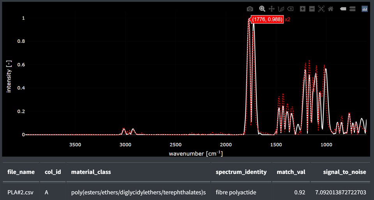This screenshot has height=200, width=374.
Task: Reset axes with the home icon
Action: (x=331, y=9)
